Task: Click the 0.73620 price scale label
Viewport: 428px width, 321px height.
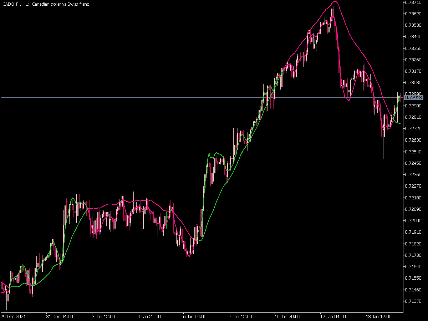Action: click(x=414, y=14)
